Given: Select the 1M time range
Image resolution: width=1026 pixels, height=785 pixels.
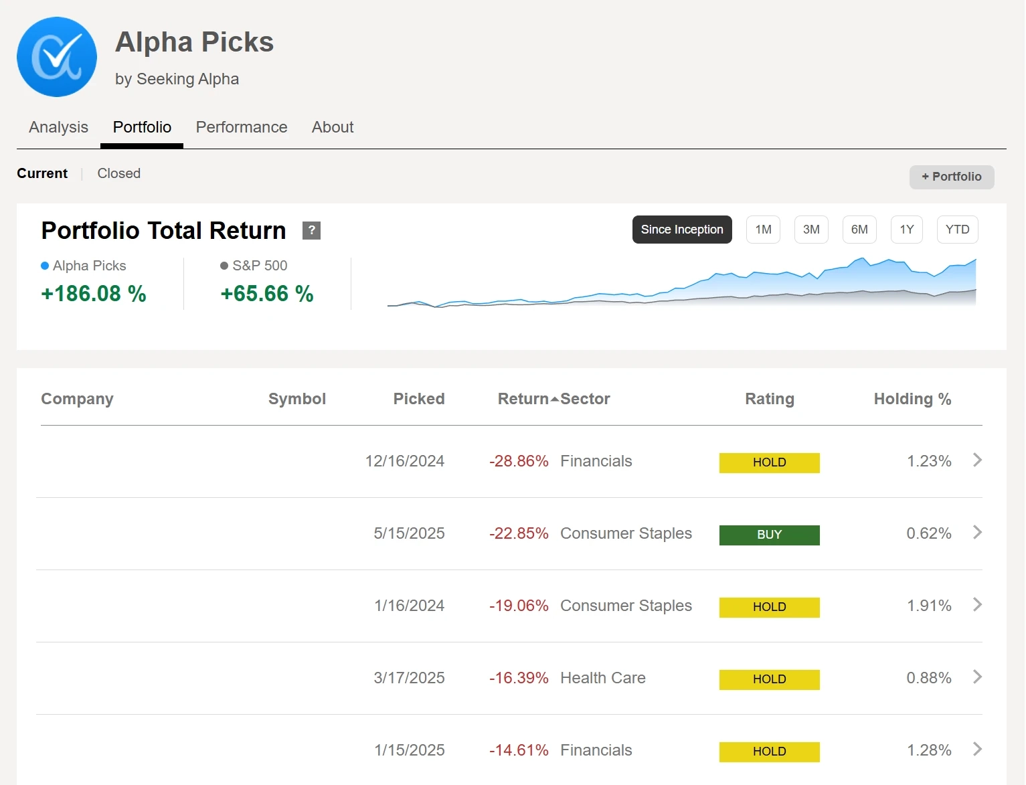Looking at the screenshot, I should click(763, 230).
